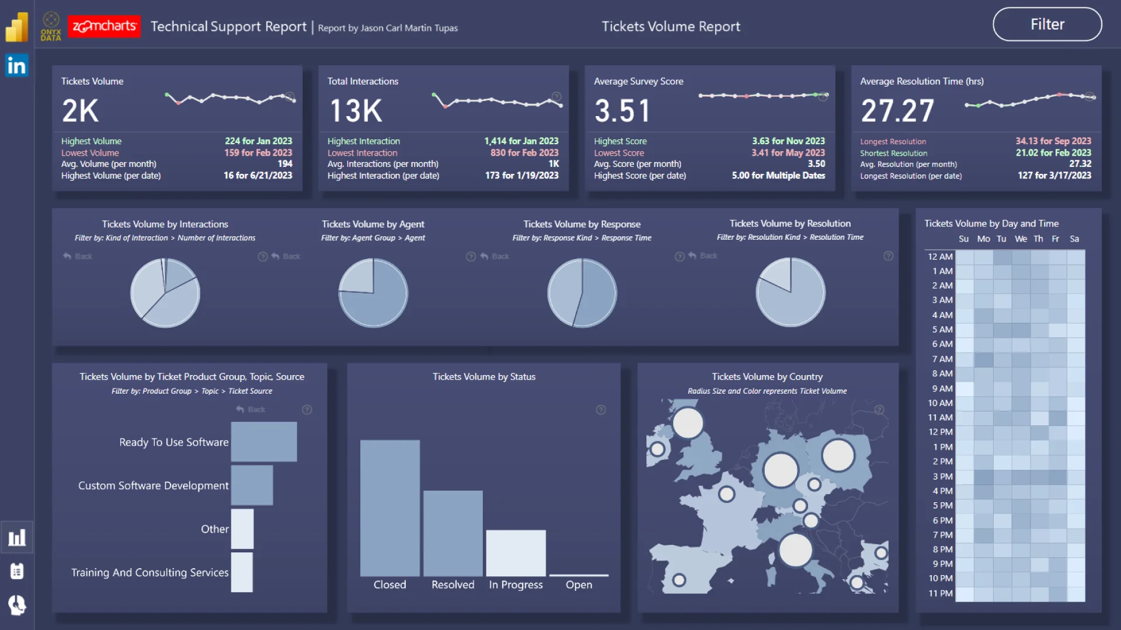Open the bar chart report page icon
Screen dimensions: 1121x630
[x=17, y=537]
